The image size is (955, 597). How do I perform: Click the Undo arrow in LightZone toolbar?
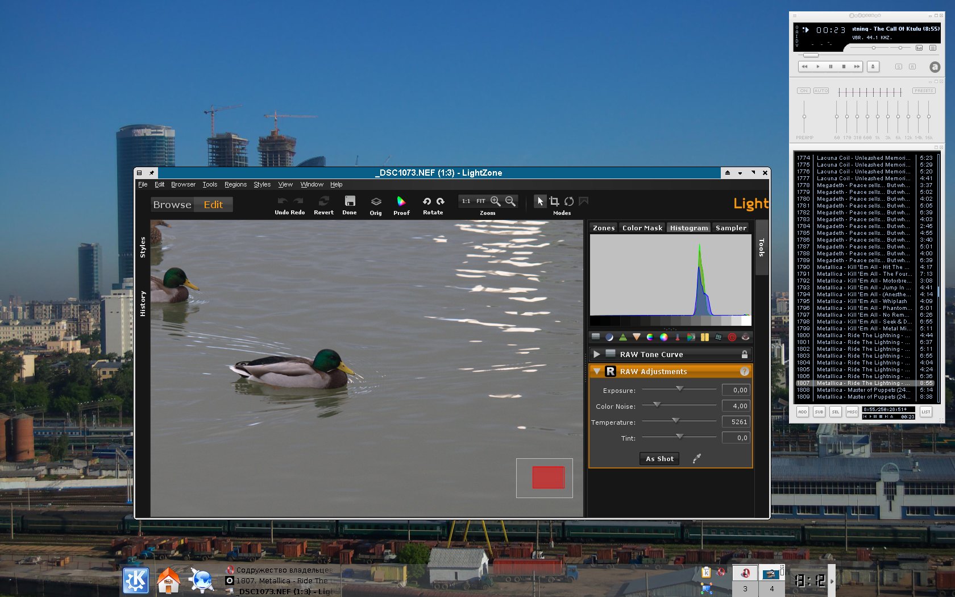click(x=283, y=201)
